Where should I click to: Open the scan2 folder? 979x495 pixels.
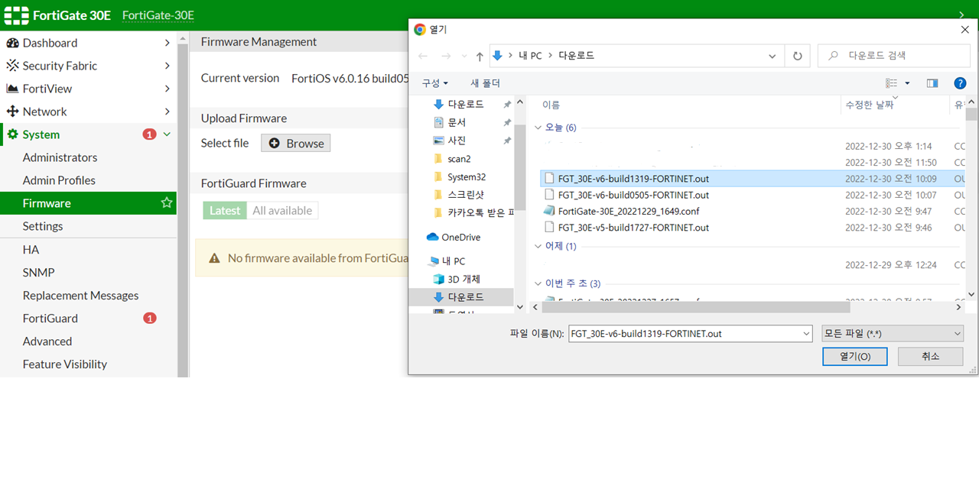459,159
